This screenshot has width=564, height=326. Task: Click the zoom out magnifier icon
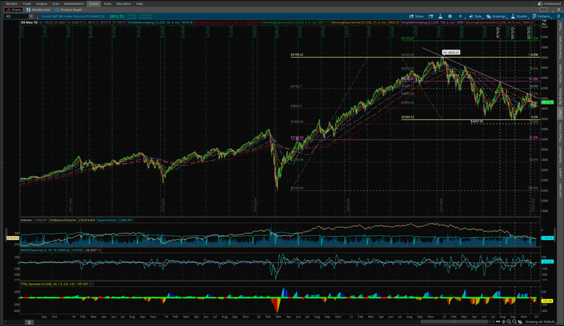tap(514, 322)
